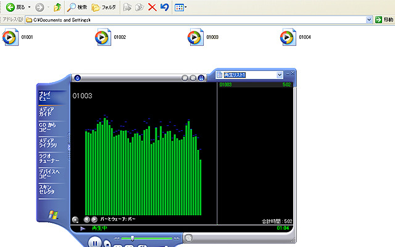Click the visualization name バーとウェーブ: バー
This screenshot has width=395, height=247.
click(118, 219)
